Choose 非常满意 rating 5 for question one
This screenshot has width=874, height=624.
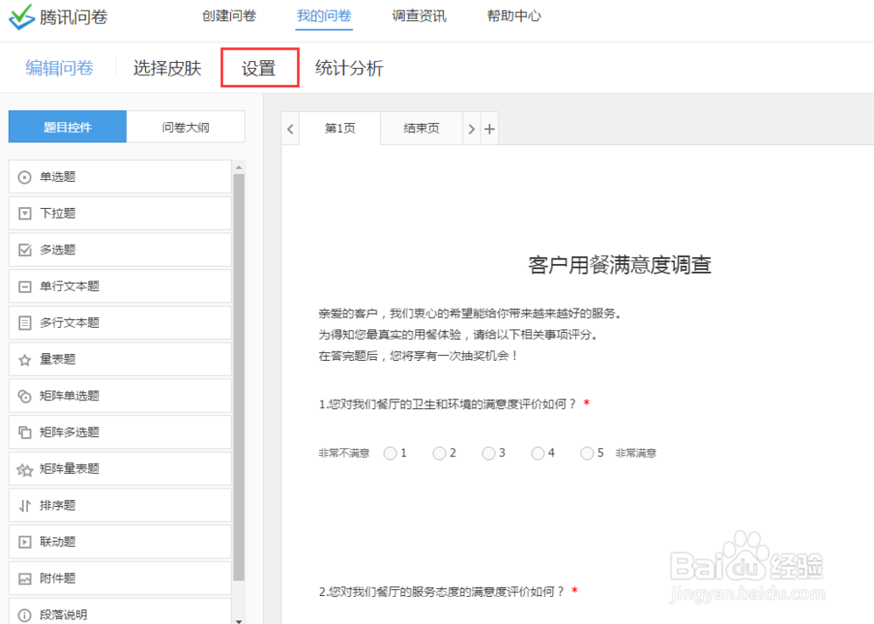coord(586,453)
